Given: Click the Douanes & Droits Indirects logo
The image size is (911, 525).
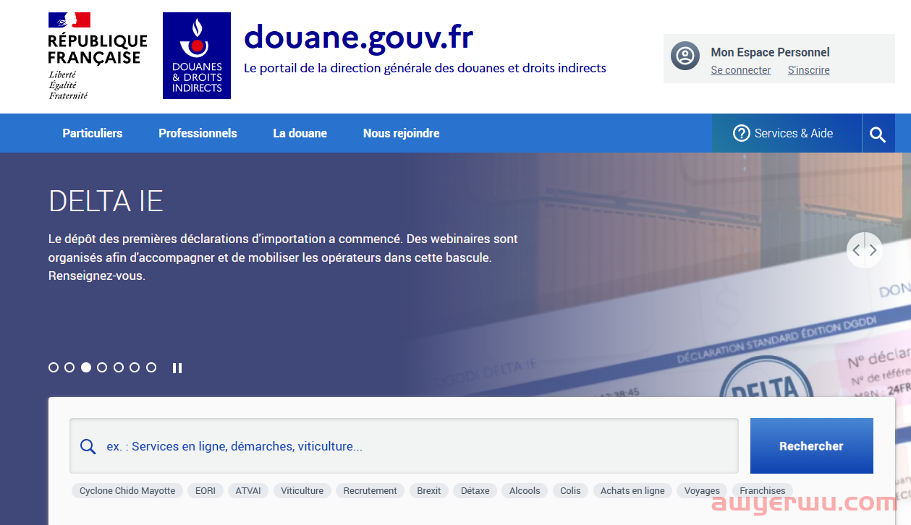Looking at the screenshot, I should 197,56.
